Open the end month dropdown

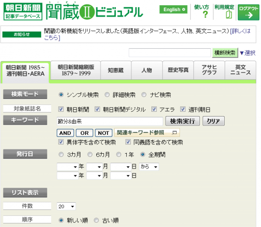94,175
